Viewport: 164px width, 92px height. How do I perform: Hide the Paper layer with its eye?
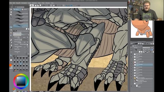[131, 86]
